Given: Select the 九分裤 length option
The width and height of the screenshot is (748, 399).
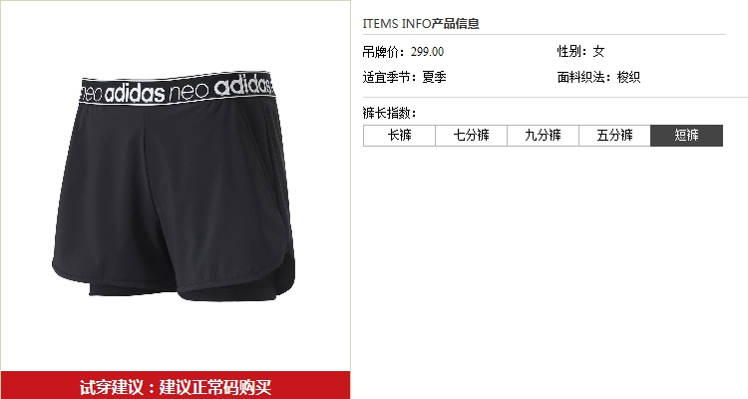Looking at the screenshot, I should pos(543,136).
